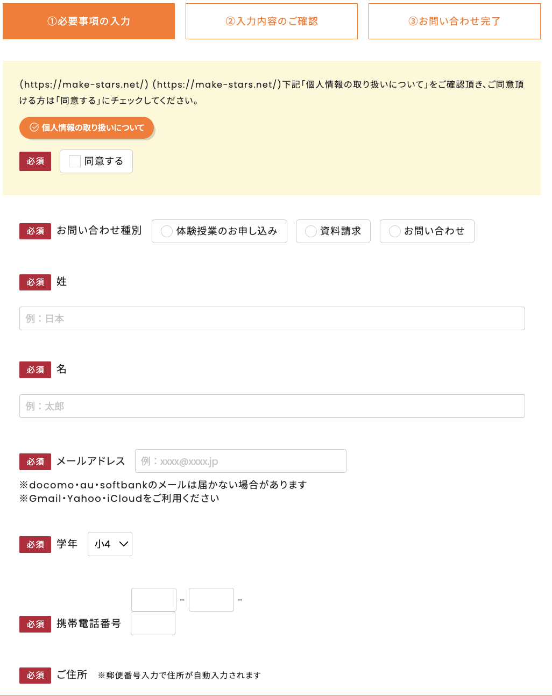This screenshot has height=696, width=552.
Task: Click the dropdown chevron next to 小4
Action: [x=124, y=544]
